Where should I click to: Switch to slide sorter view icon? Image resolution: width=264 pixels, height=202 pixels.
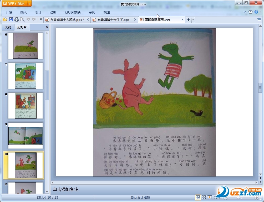204,198
